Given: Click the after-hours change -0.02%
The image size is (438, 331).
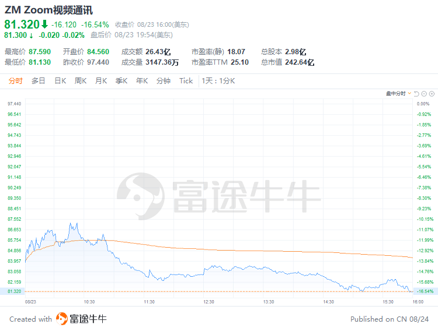Looking at the screenshot, I should (x=73, y=35).
